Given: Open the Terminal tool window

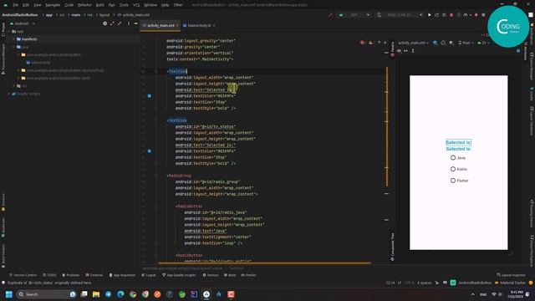Looking at the screenshot, I should click(94, 275).
